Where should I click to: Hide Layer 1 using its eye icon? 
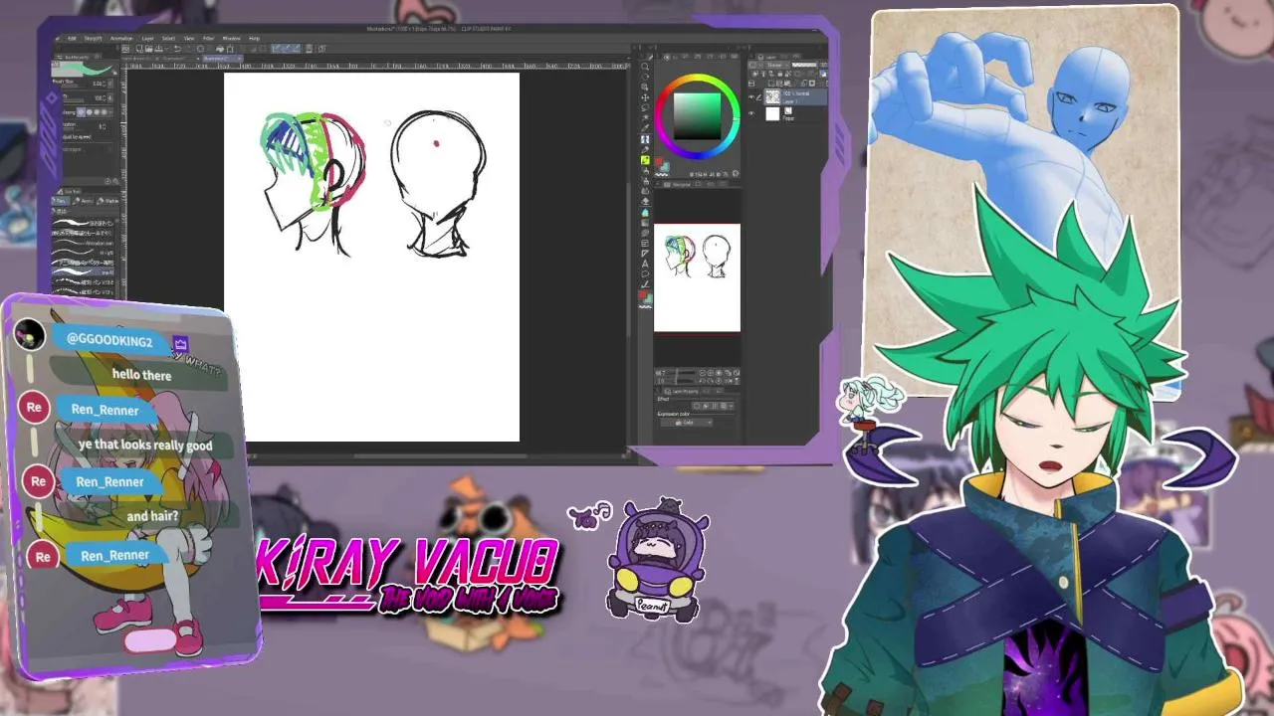(751, 96)
